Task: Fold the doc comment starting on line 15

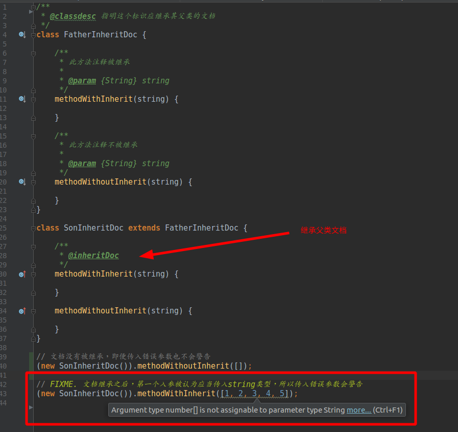Action: 33,137
